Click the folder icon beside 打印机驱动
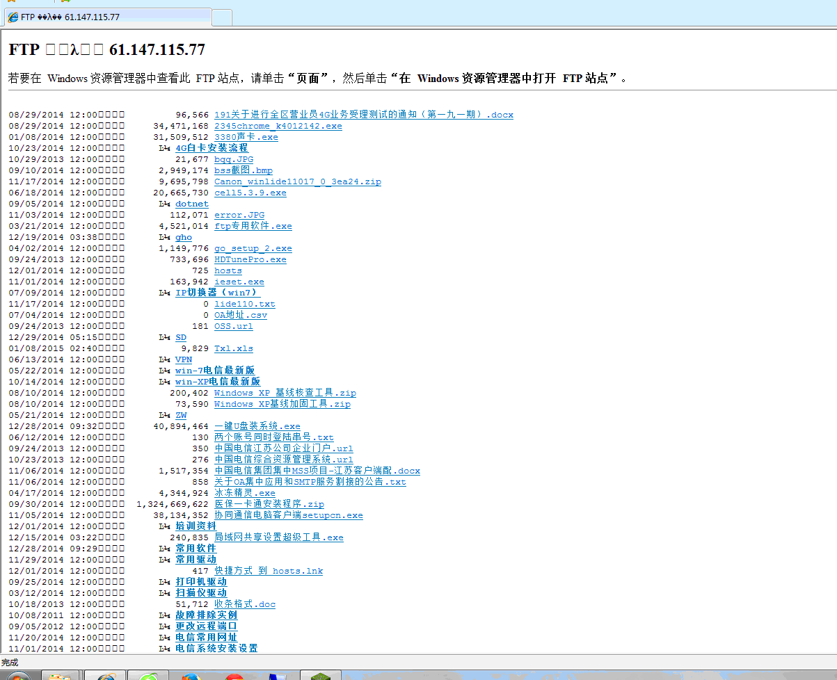 click(x=164, y=582)
